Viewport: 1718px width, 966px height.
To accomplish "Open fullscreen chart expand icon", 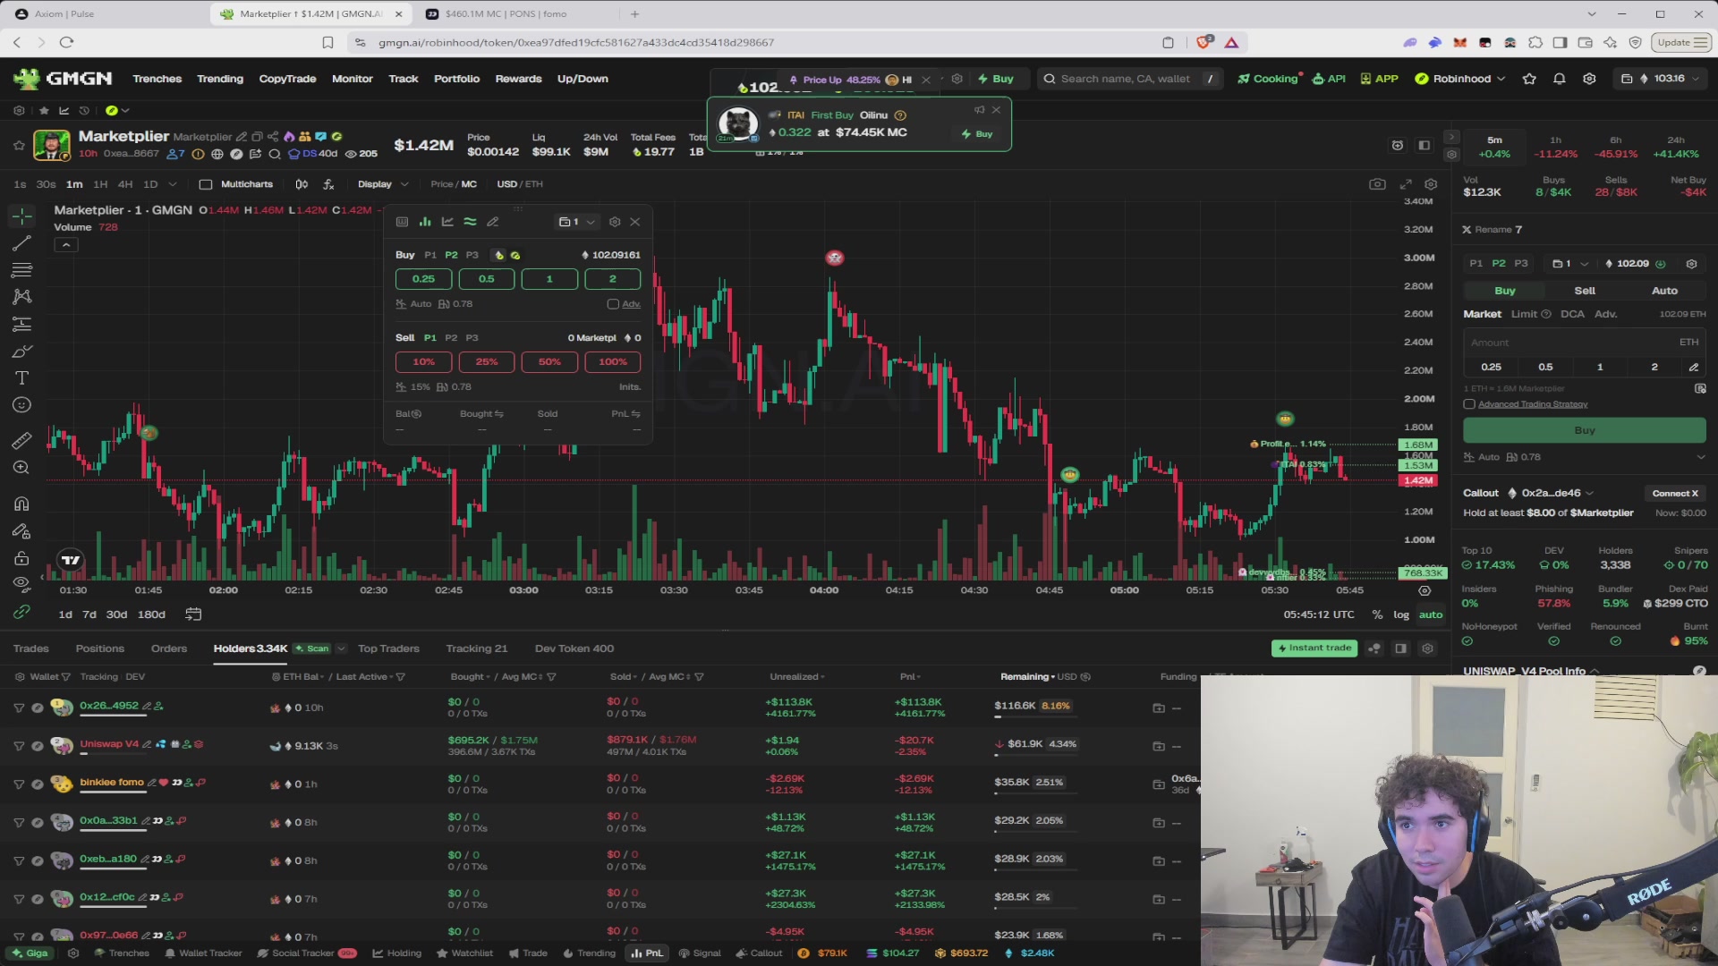I will [1405, 184].
